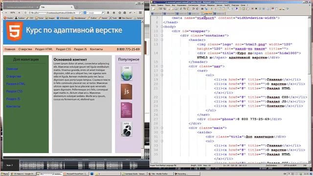Click Firefox zoom in plus button
313x176 pixels.
click(19, 13)
